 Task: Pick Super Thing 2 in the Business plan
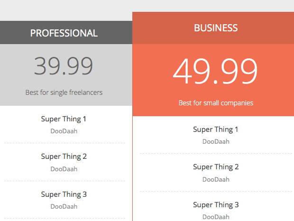pos(216,167)
